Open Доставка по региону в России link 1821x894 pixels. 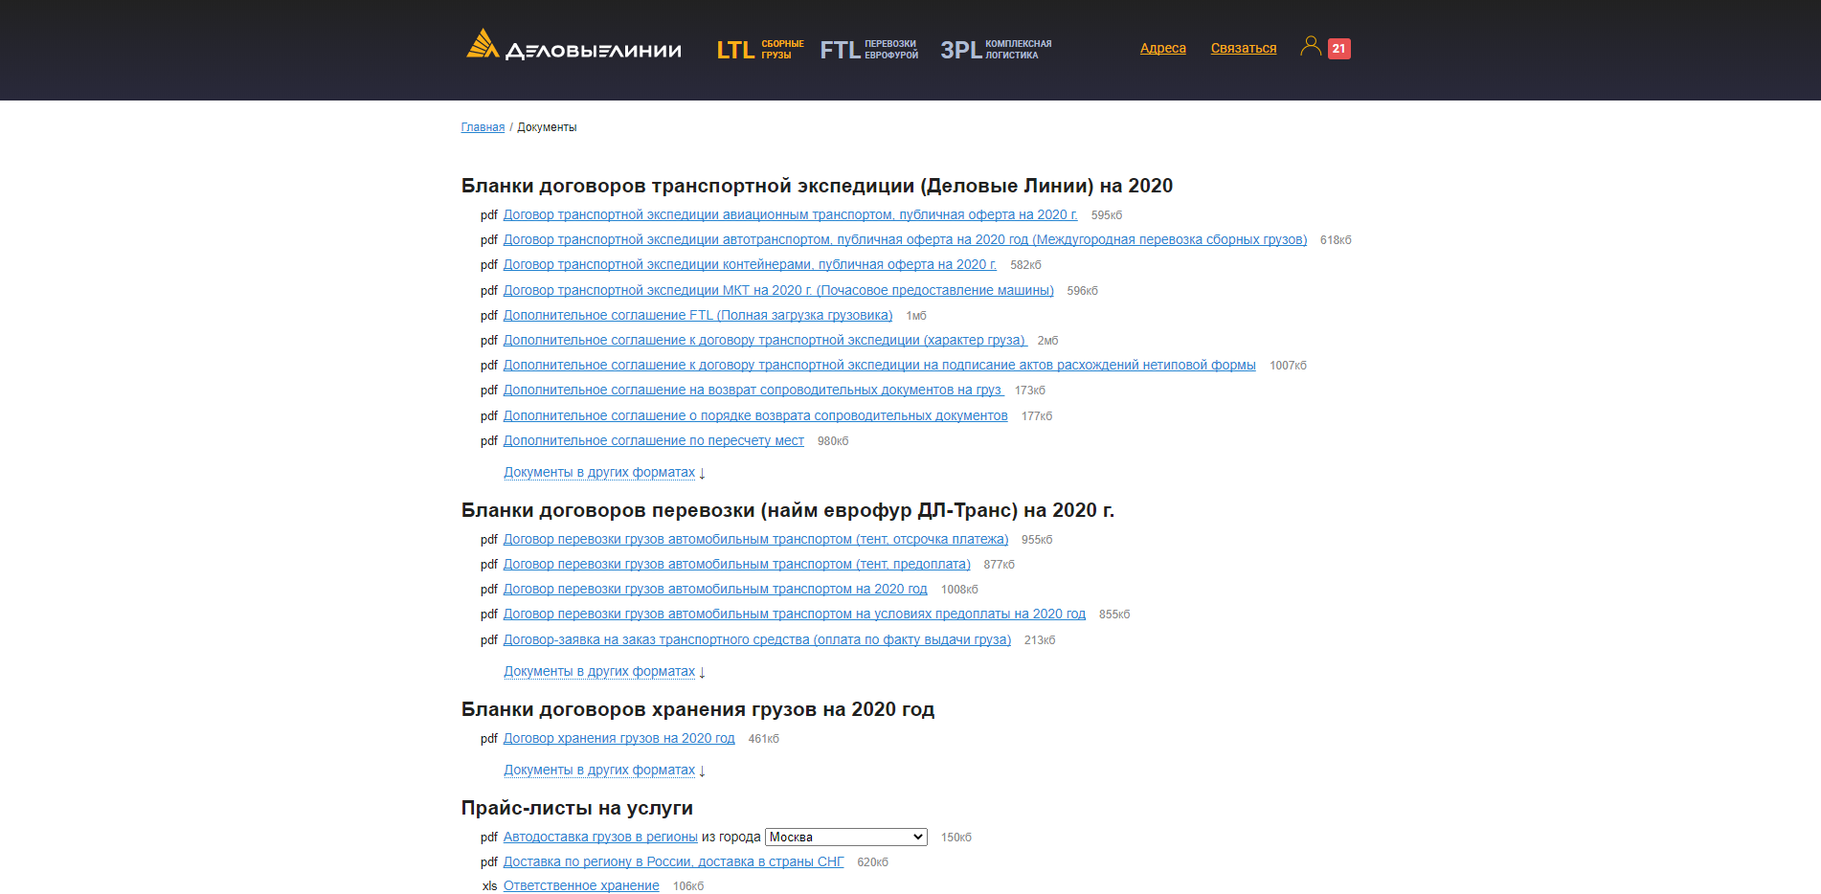pos(674,861)
